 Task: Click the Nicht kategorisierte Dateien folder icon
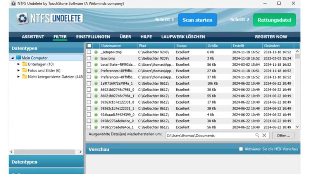pos(24,77)
